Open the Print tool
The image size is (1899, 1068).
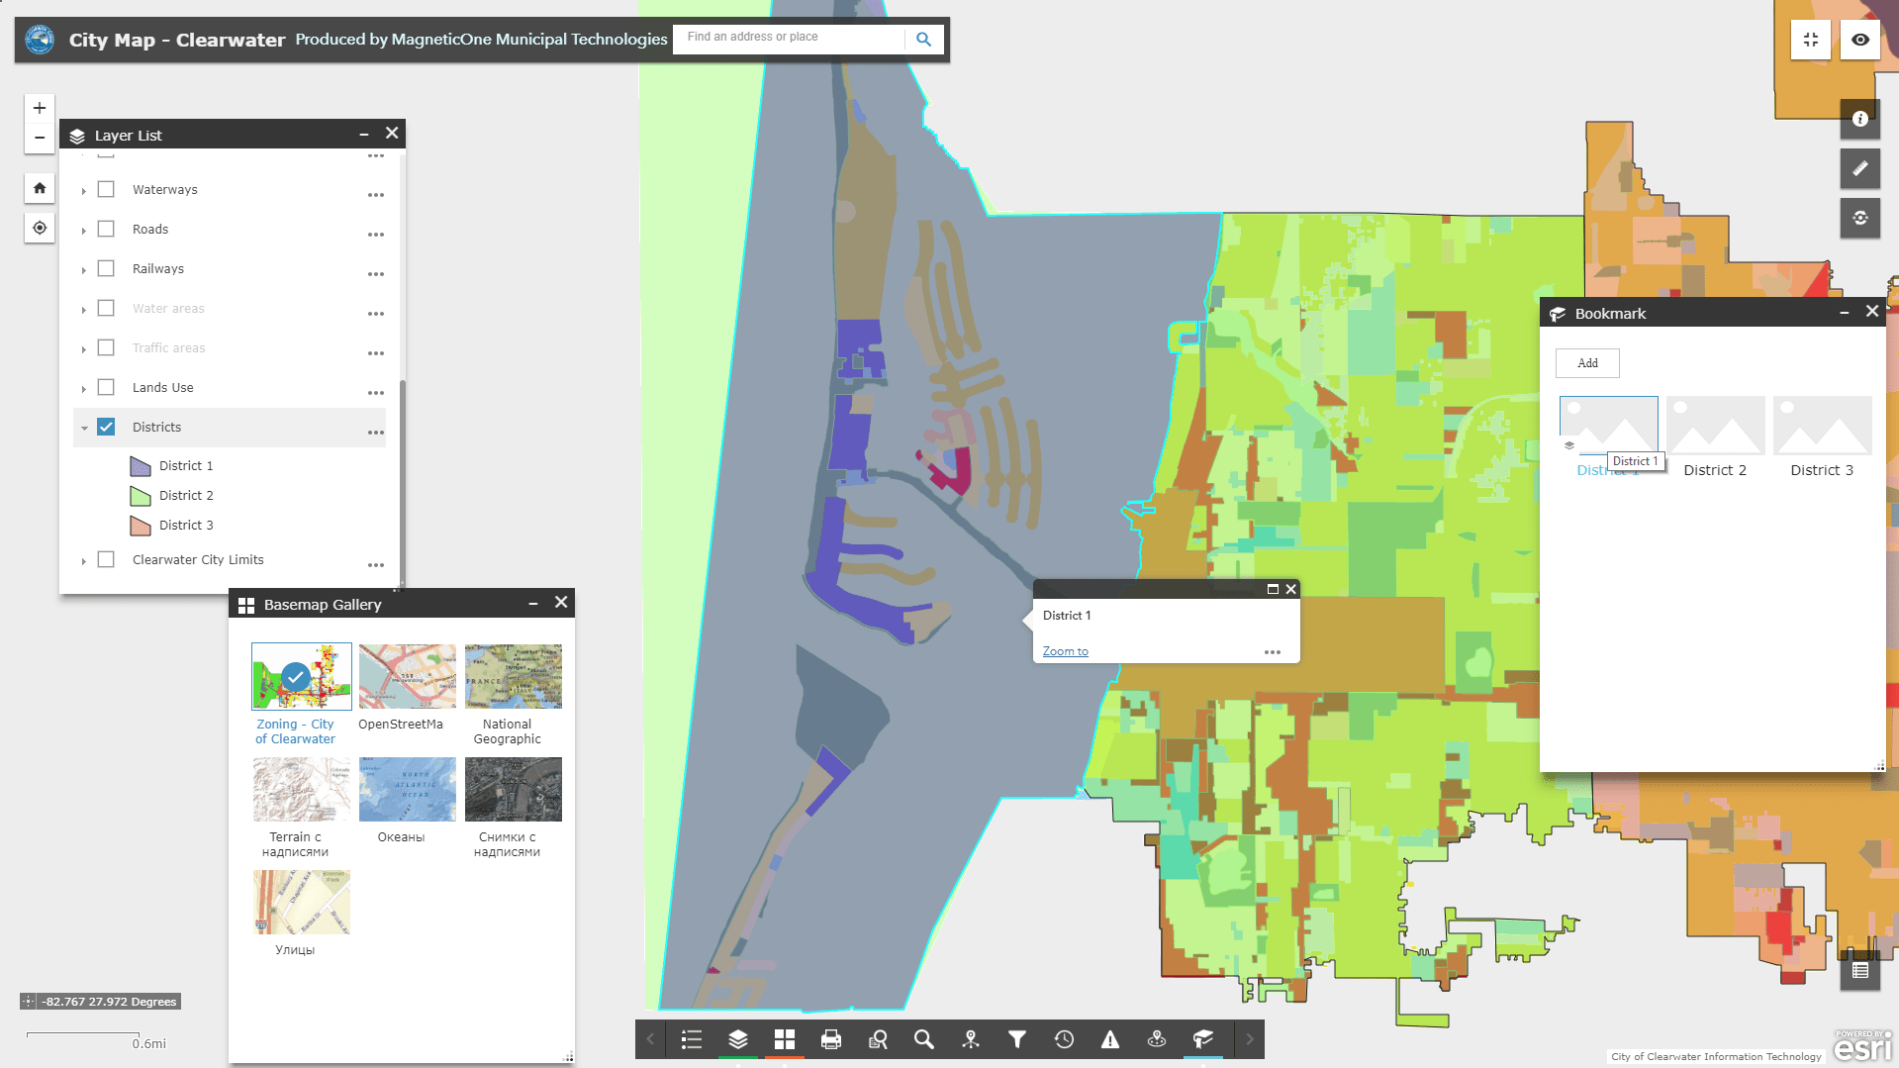coord(831,1039)
